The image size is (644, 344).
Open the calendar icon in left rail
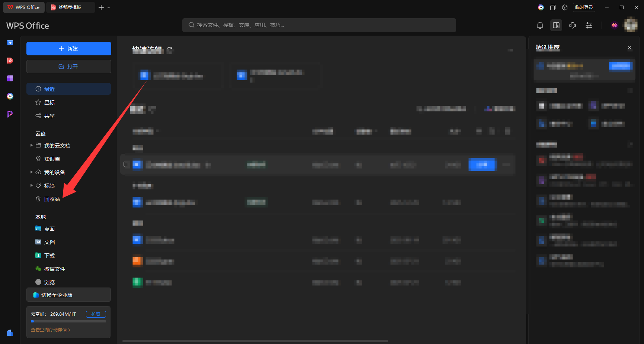[10, 43]
